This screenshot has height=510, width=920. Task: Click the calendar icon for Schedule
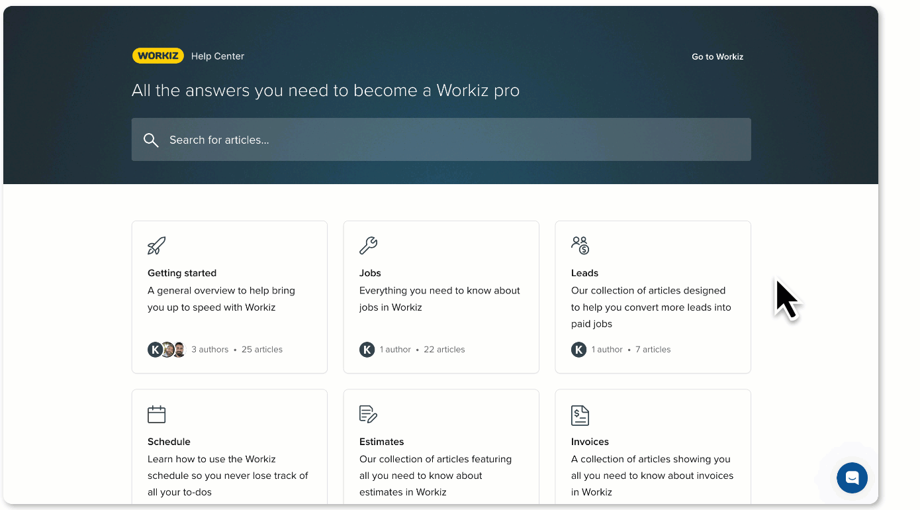pyautogui.click(x=156, y=415)
